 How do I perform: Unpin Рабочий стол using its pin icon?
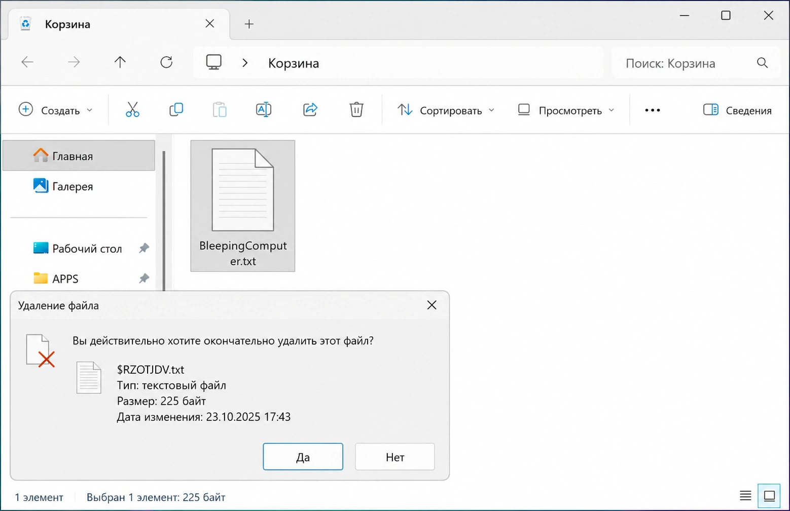144,248
